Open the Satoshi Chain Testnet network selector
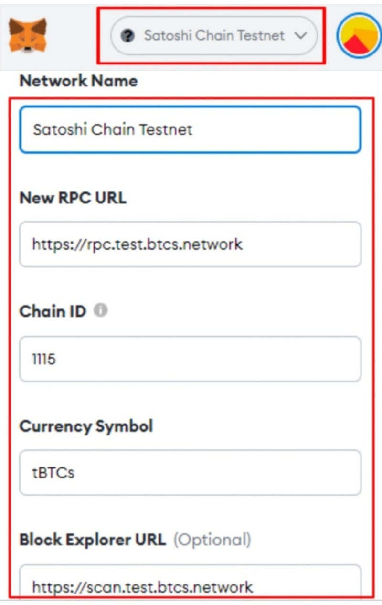 214,35
